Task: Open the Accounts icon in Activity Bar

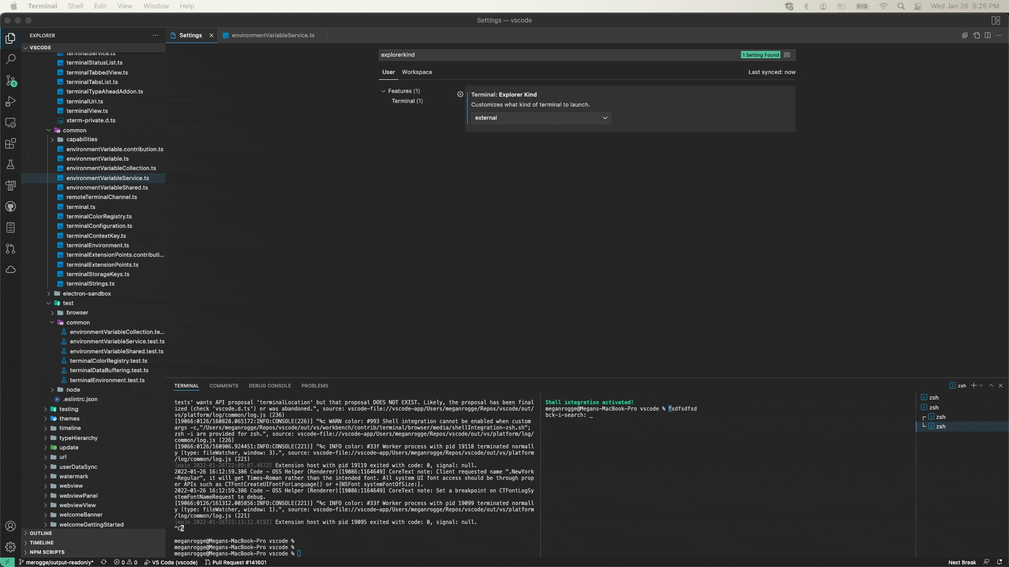Action: point(11,526)
